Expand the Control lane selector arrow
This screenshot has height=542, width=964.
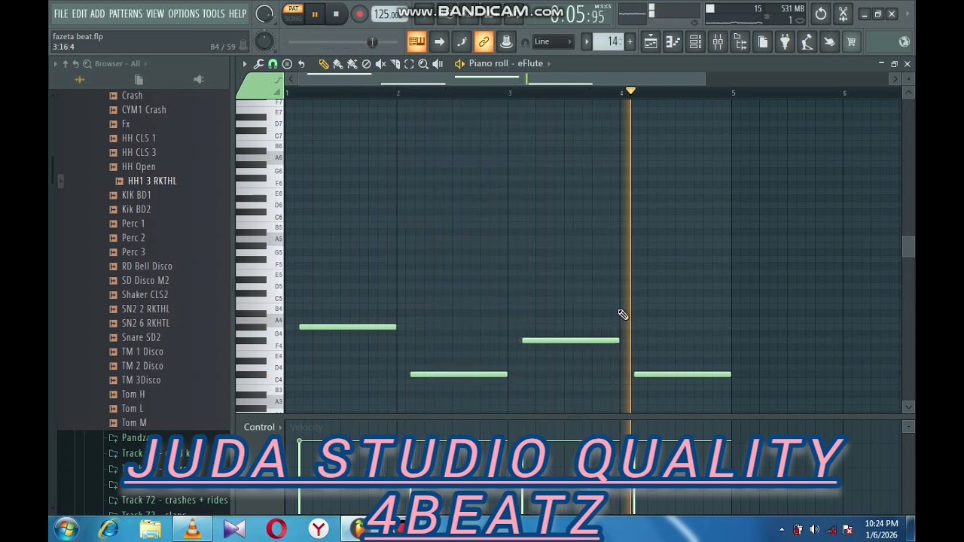coord(281,428)
